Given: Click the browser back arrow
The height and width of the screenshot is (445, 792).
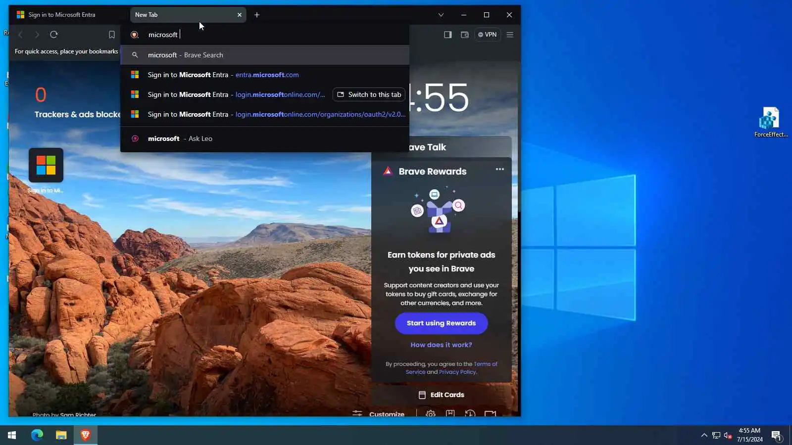Looking at the screenshot, I should point(20,35).
